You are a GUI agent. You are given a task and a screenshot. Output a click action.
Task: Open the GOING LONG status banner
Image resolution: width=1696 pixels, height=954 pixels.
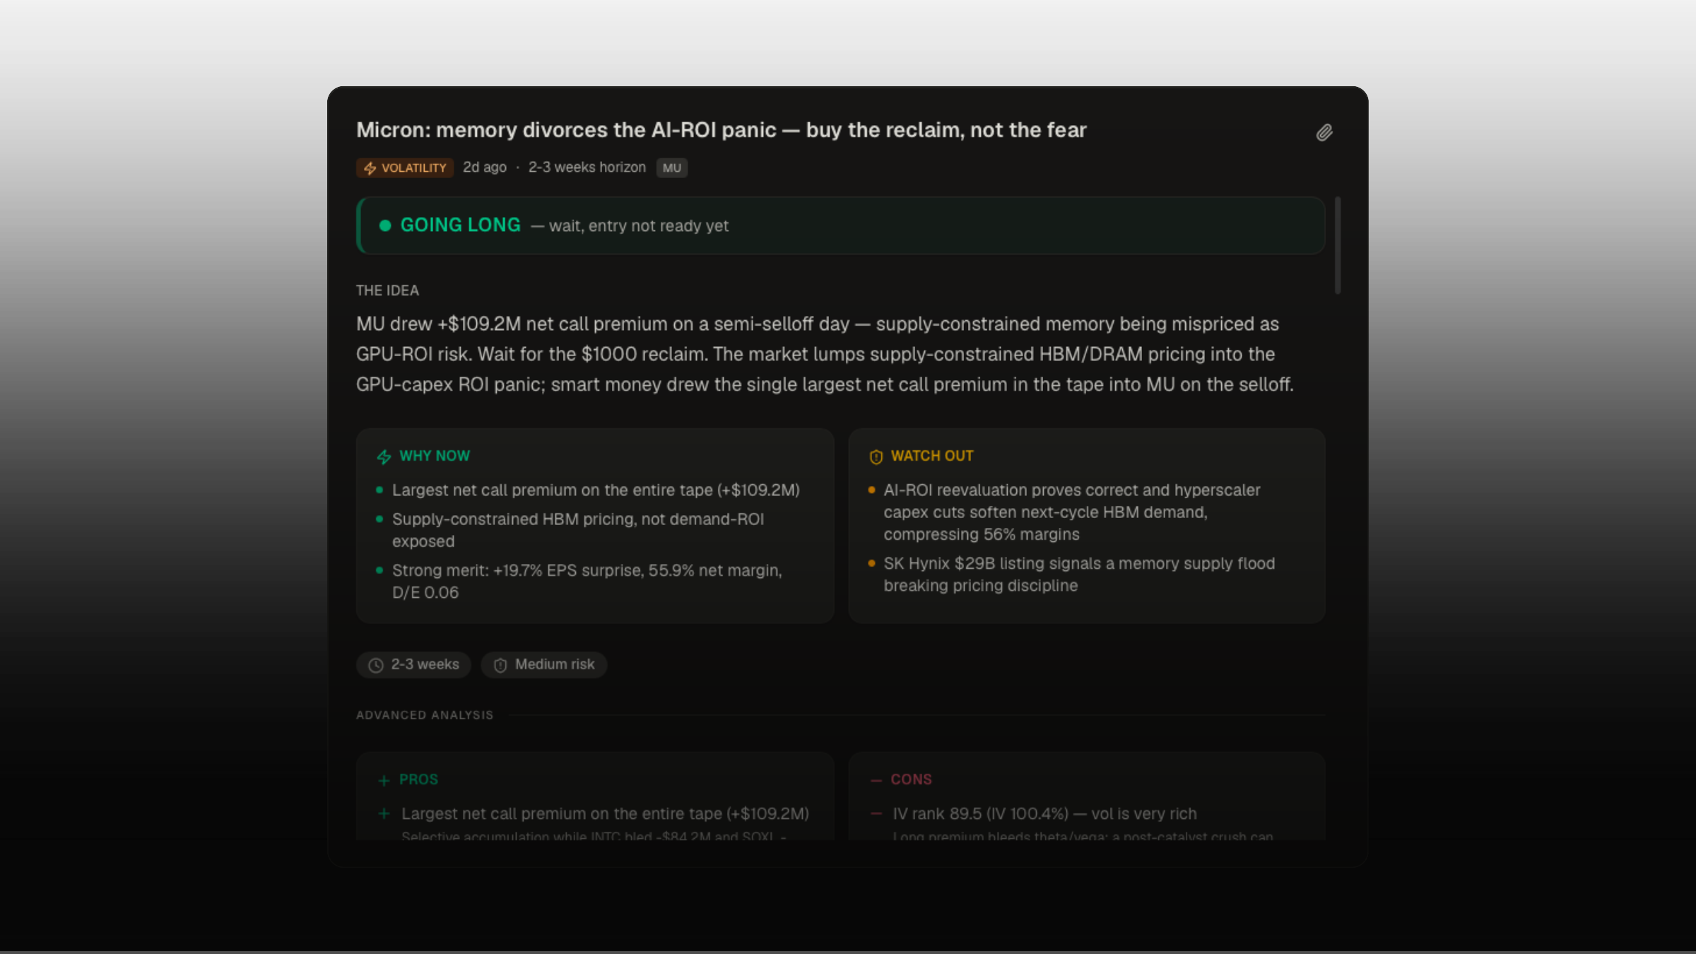coord(840,225)
